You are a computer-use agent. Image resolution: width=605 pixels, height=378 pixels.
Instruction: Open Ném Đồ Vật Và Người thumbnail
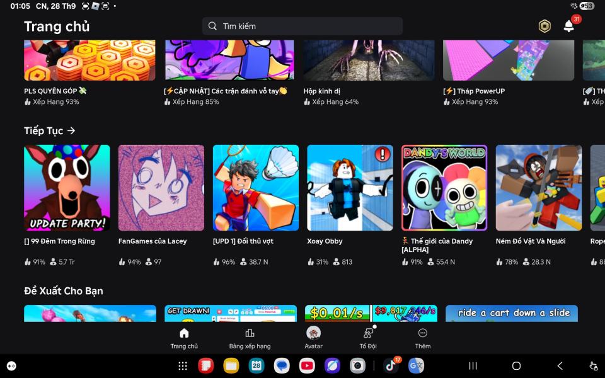tap(539, 188)
